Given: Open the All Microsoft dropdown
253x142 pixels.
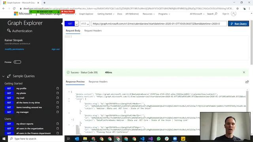Looking at the screenshot, I should point(197,14).
